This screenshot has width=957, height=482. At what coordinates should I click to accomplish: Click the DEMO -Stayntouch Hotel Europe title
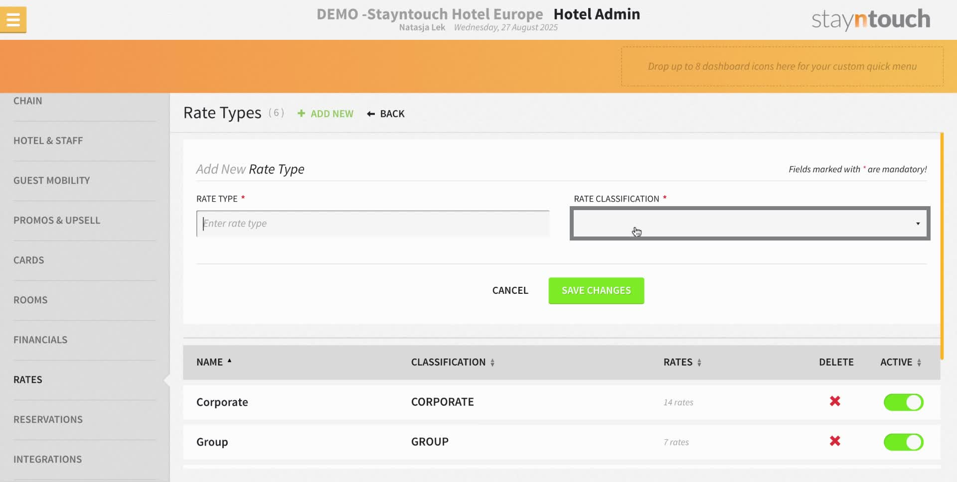point(430,14)
